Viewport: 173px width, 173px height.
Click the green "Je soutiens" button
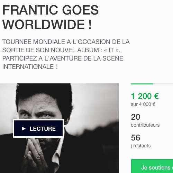click(152, 166)
